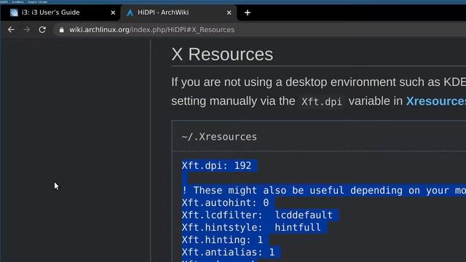Close the HiDPI - ArchWiki tab
This screenshot has height=262, width=466.
point(229,13)
